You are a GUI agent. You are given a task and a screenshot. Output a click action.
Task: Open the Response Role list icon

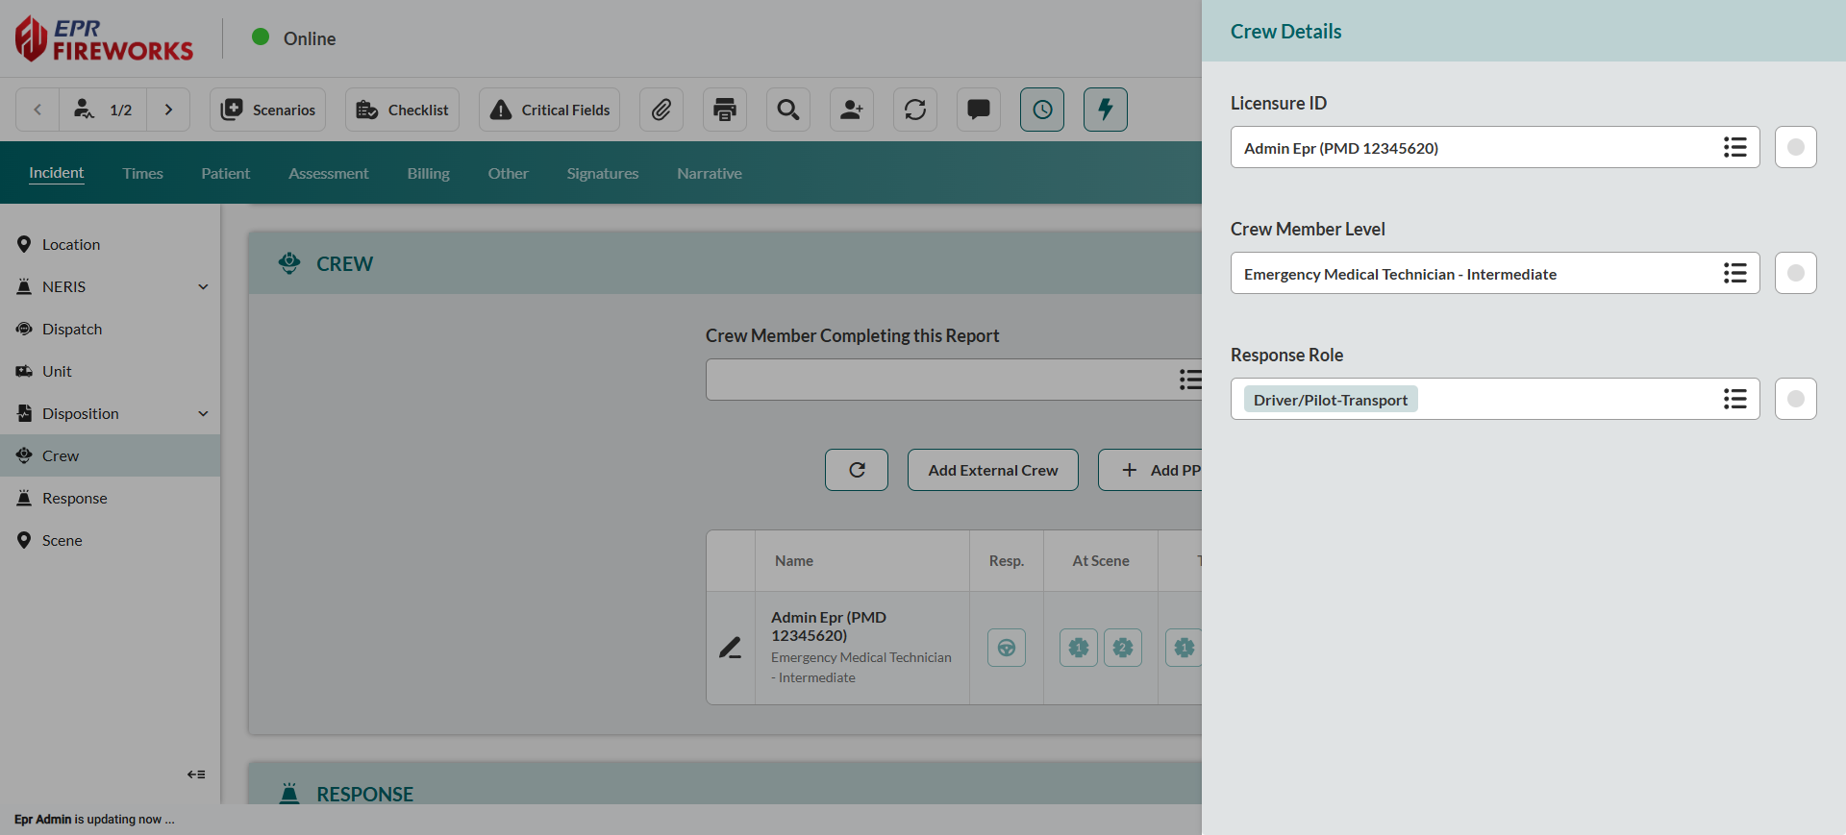[1735, 399]
